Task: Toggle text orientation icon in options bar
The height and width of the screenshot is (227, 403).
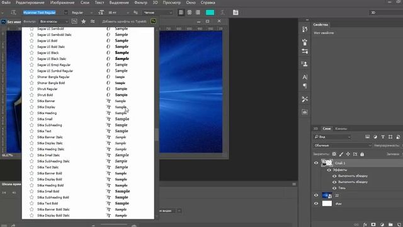Action: coord(13,13)
